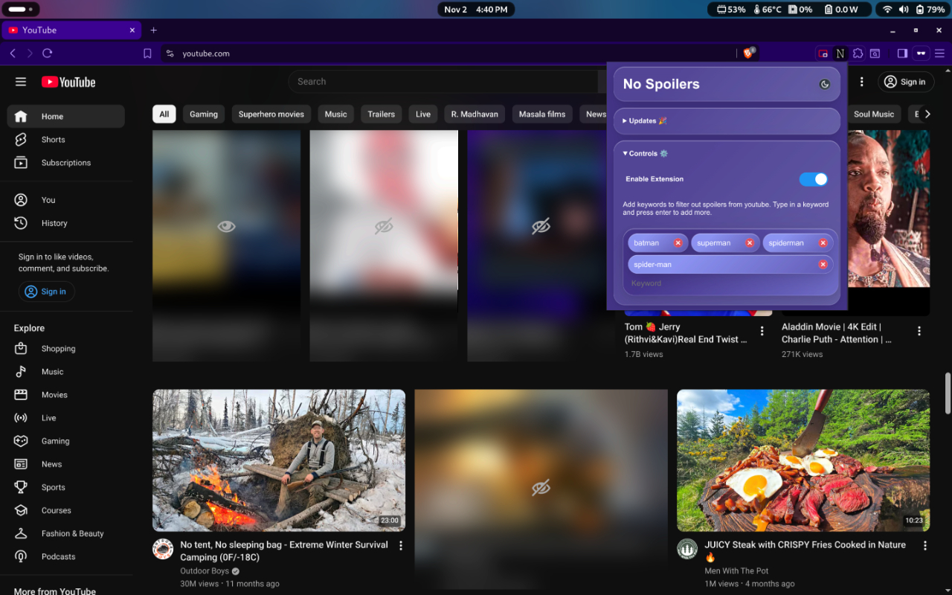Select the Gaming category chip
Viewport: 952px width, 595px height.
click(204, 115)
